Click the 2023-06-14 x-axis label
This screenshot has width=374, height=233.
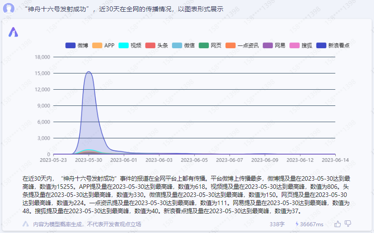(335, 160)
